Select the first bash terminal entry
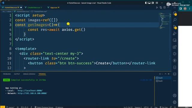 click(163, 78)
